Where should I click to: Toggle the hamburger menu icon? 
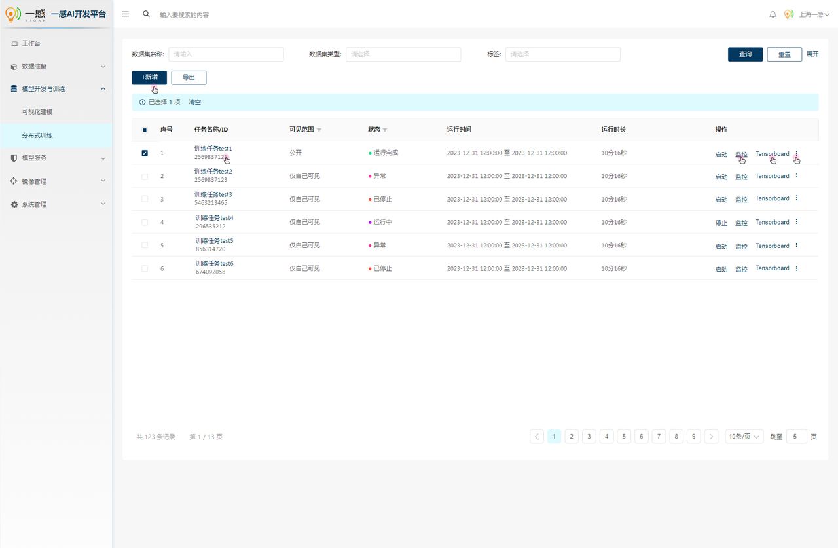tap(126, 14)
